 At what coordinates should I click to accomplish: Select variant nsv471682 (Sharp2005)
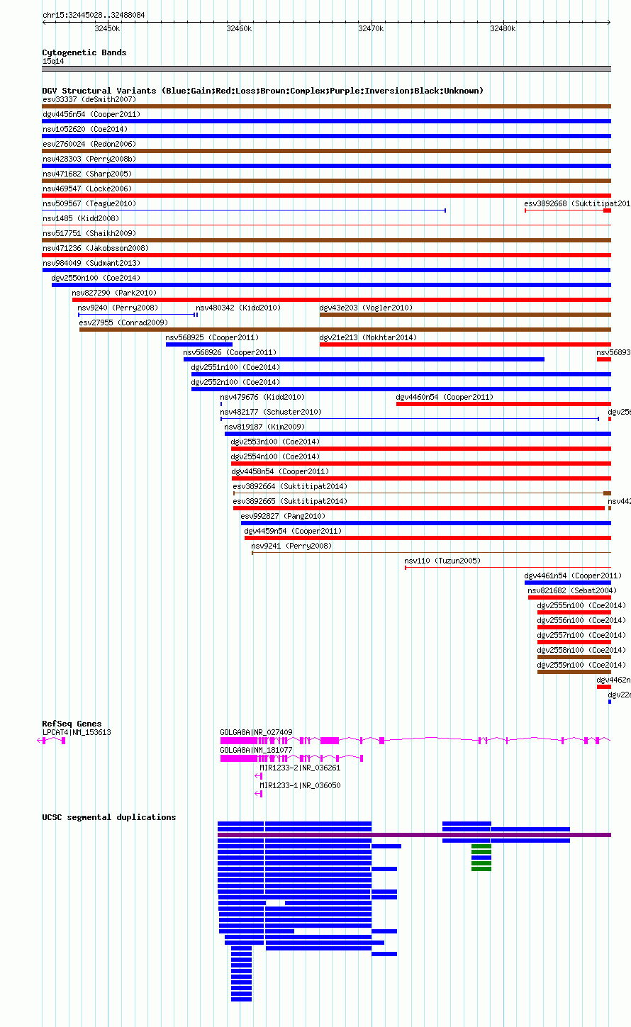pyautogui.click(x=87, y=174)
